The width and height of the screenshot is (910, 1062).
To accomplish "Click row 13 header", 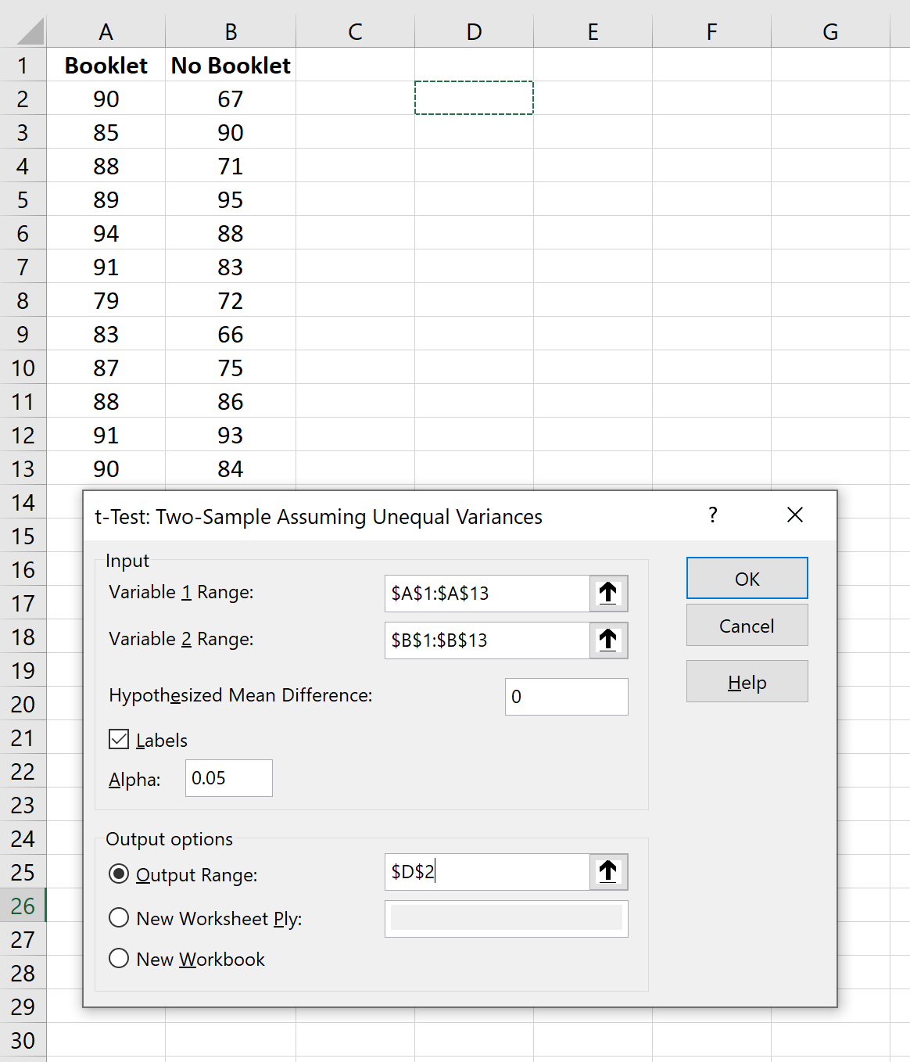I will [23, 468].
